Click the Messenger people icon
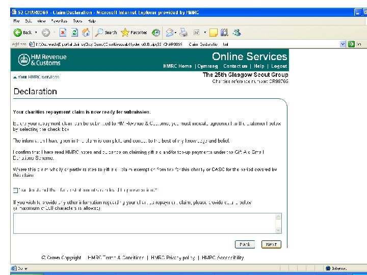Viewport: 367px width, 275px height. (237, 33)
